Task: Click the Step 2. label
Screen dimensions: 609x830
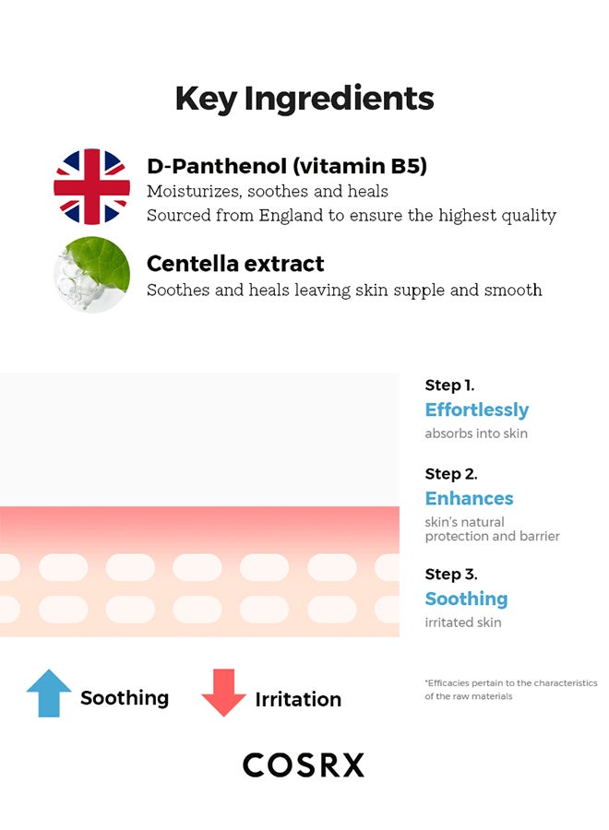Action: tap(451, 474)
